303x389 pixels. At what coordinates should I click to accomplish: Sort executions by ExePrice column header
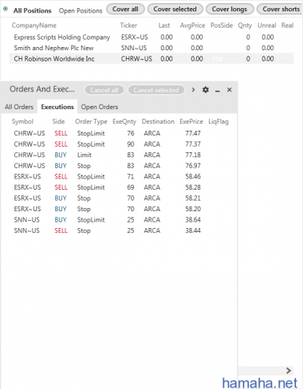(x=191, y=122)
